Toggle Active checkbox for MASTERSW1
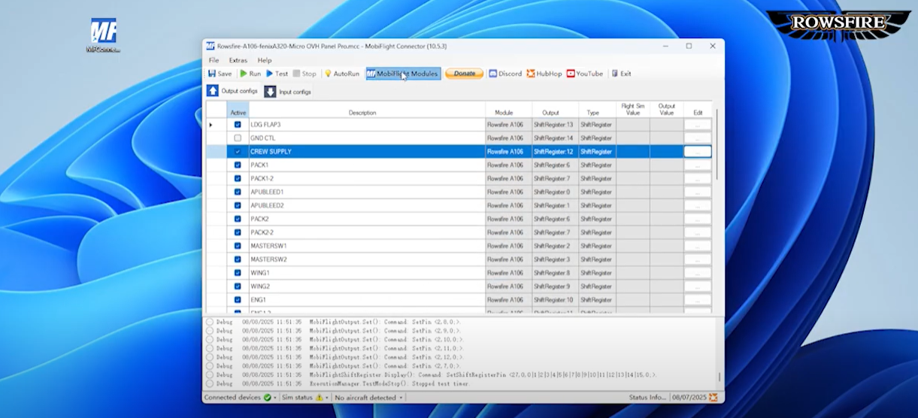Image resolution: width=918 pixels, height=418 pixels. click(238, 247)
